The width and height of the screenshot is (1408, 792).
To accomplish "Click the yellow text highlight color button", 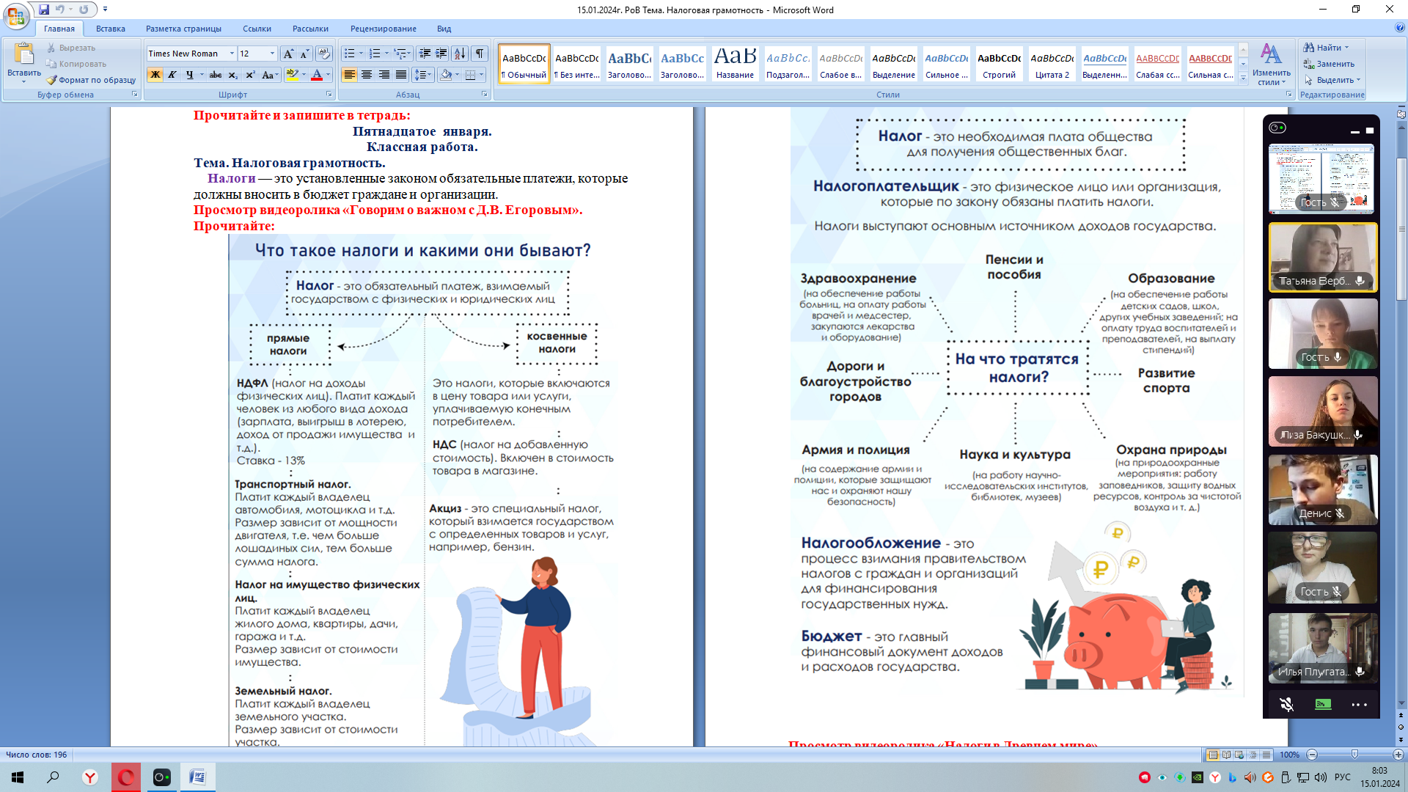I will [292, 75].
